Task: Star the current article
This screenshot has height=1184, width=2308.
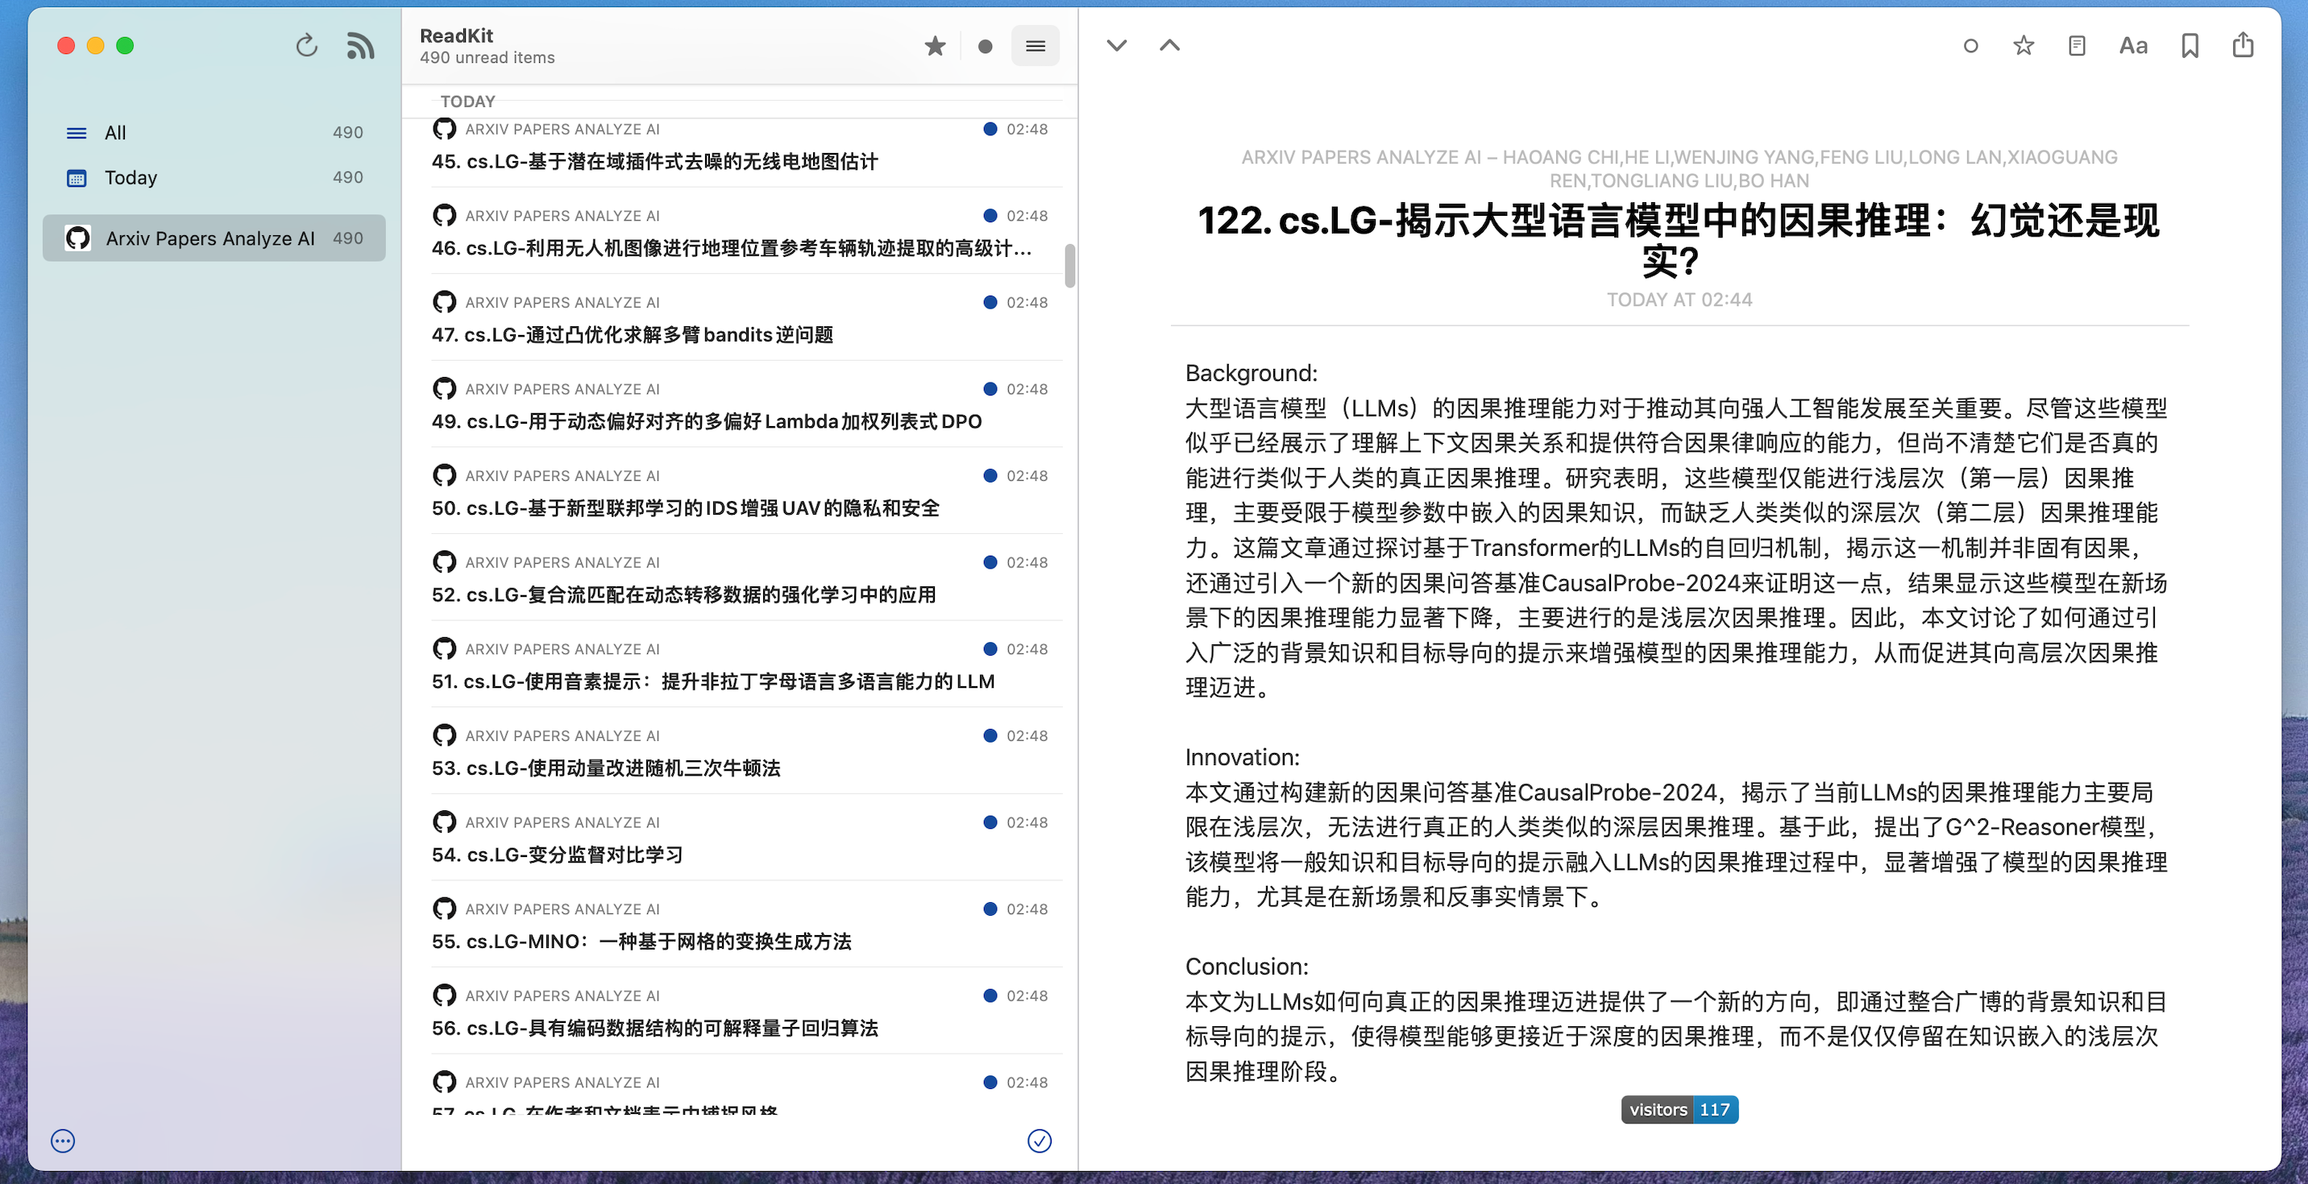Action: click(2023, 46)
